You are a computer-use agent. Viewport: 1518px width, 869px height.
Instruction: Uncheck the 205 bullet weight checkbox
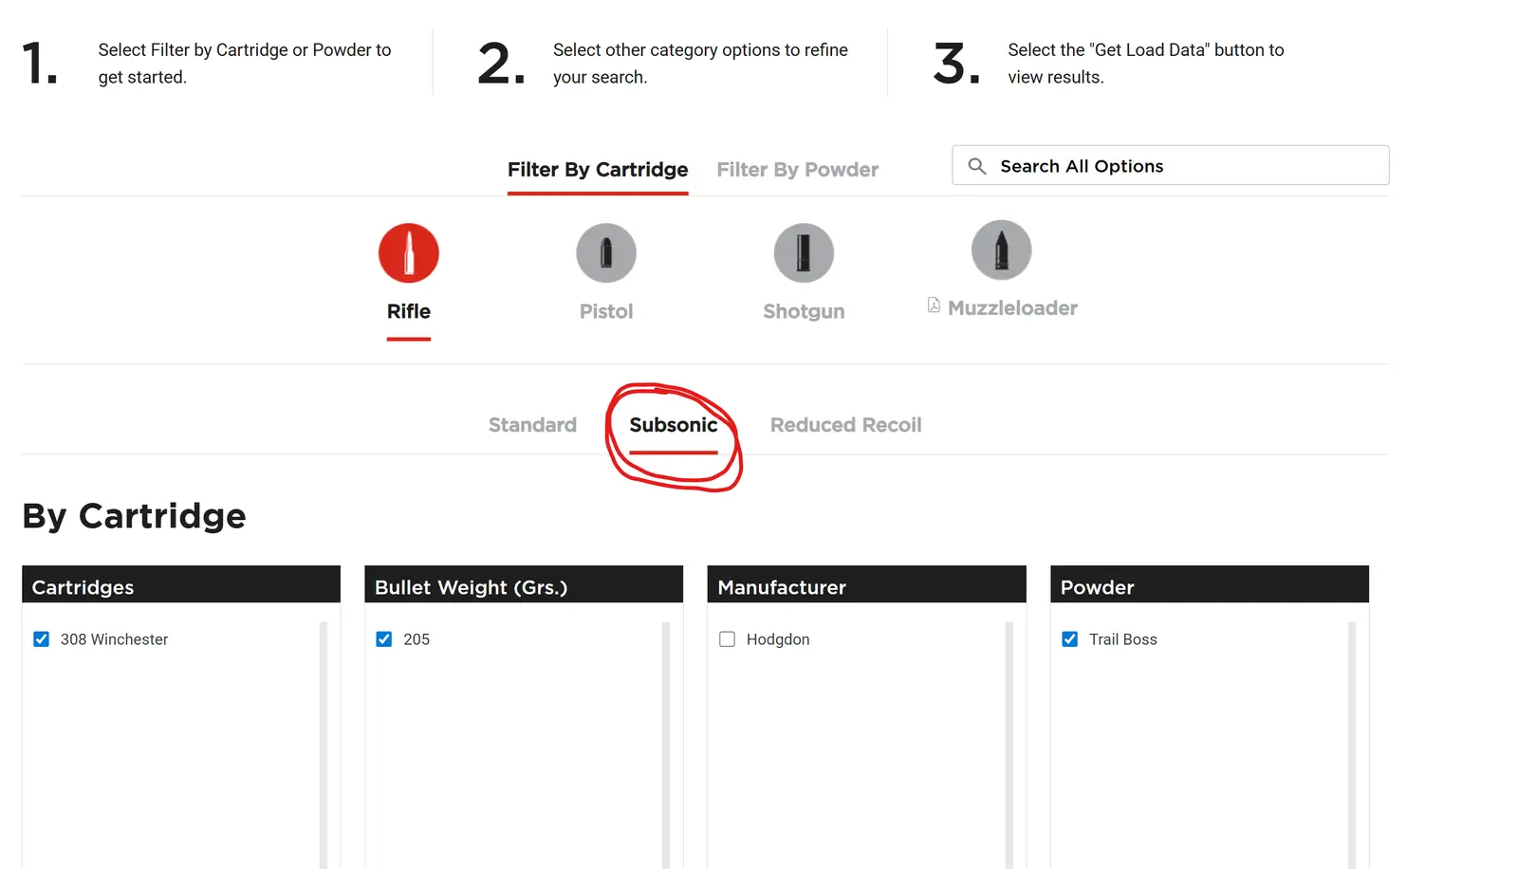384,639
